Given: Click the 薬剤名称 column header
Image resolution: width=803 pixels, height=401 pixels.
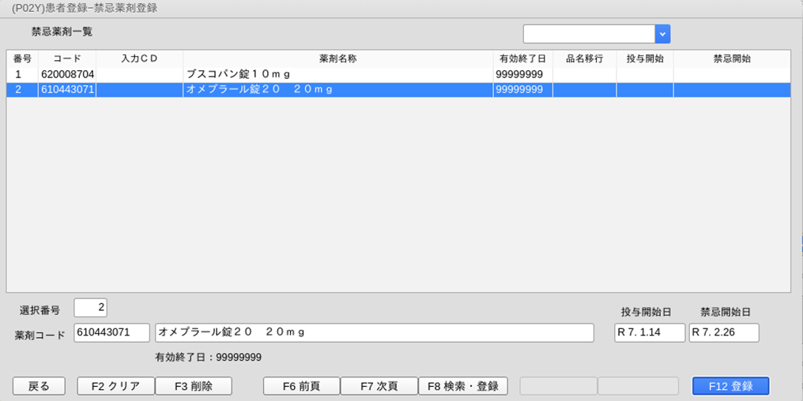Looking at the screenshot, I should coord(338,58).
